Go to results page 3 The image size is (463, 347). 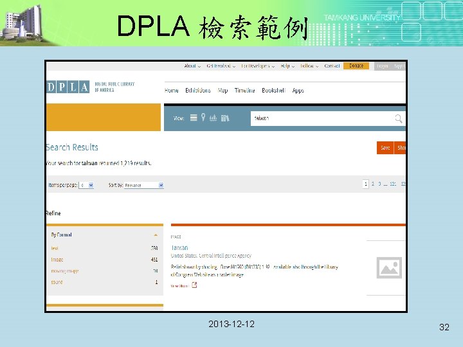pos(379,184)
